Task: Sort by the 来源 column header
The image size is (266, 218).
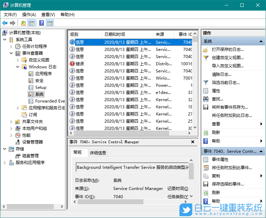Action: [164, 35]
